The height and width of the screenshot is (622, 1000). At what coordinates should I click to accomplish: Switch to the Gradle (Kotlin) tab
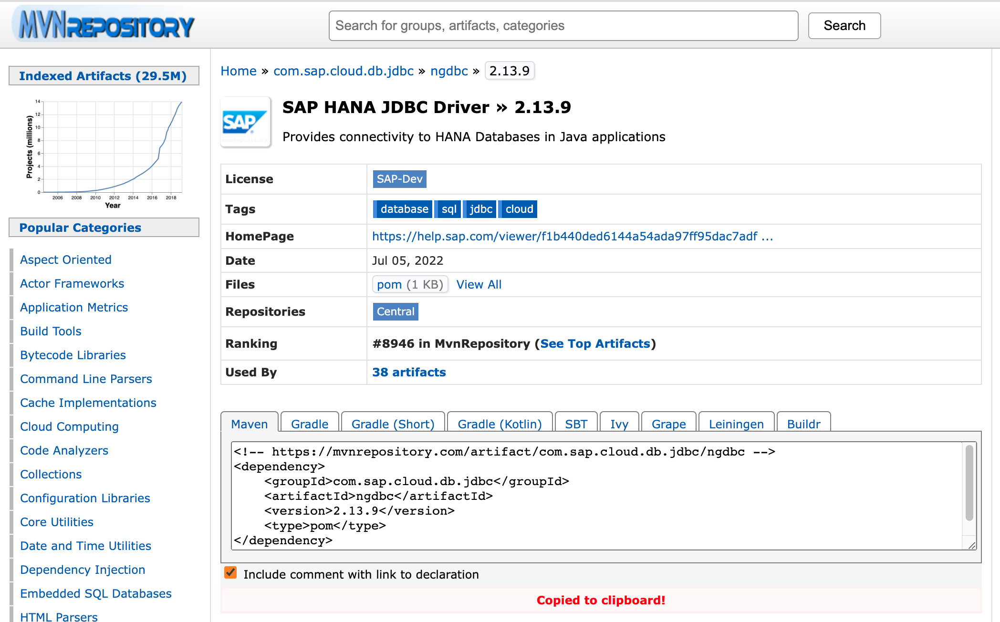(x=500, y=424)
